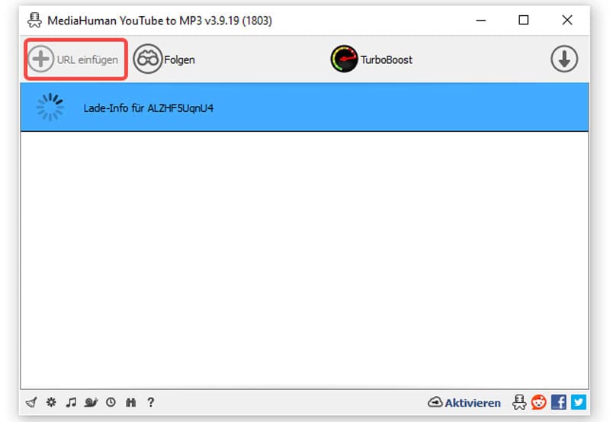Open the Twitter icon
Viewport: 610px width, 422px height.
click(x=579, y=402)
